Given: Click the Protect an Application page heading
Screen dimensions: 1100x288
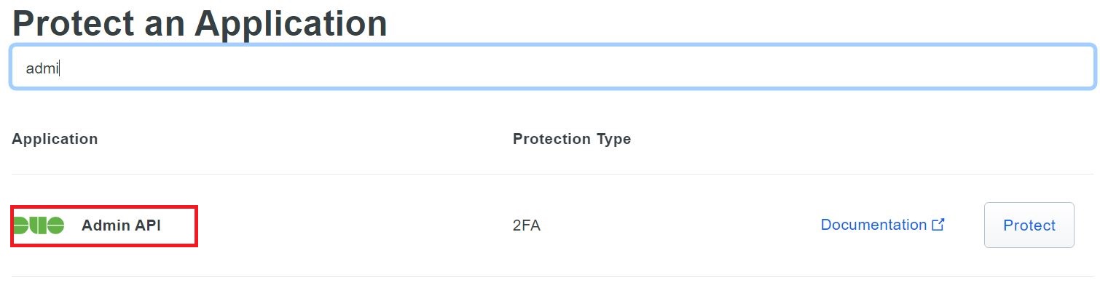Looking at the screenshot, I should [200, 22].
